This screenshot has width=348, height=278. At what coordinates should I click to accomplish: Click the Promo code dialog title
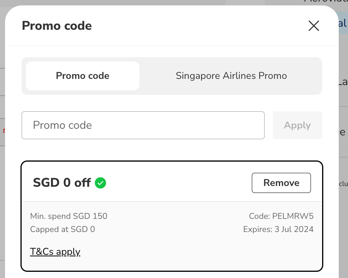coord(57,26)
